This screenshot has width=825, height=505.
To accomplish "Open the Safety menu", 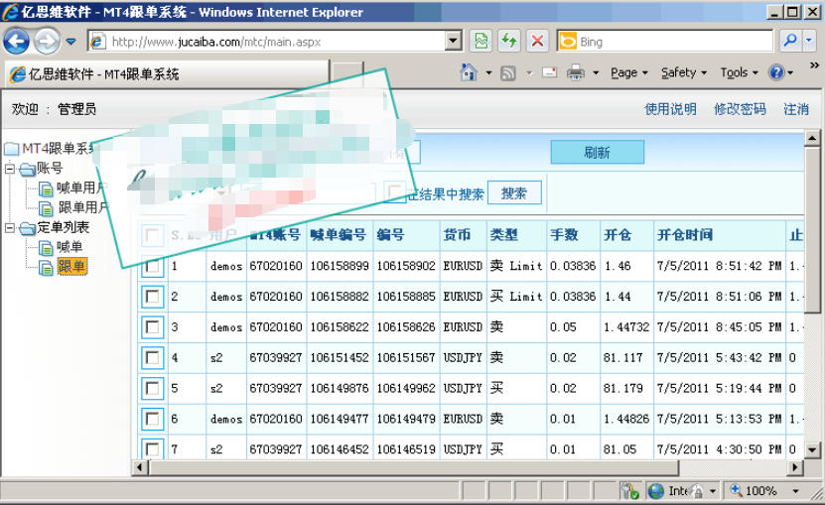I will (683, 73).
